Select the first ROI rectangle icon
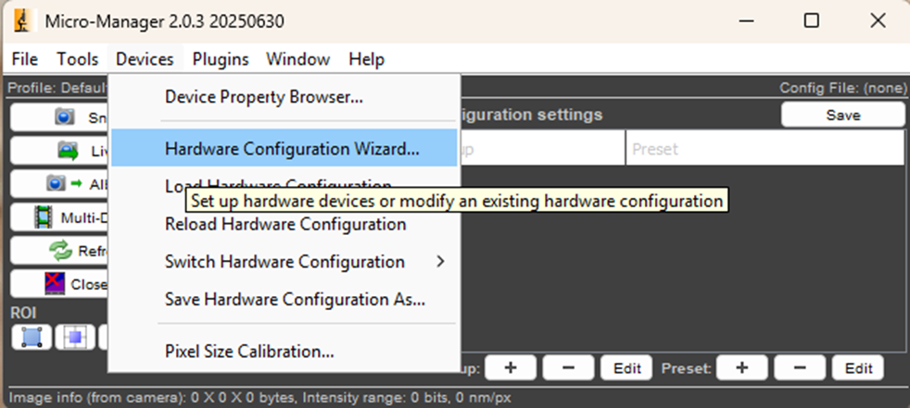The image size is (910, 408). point(32,337)
